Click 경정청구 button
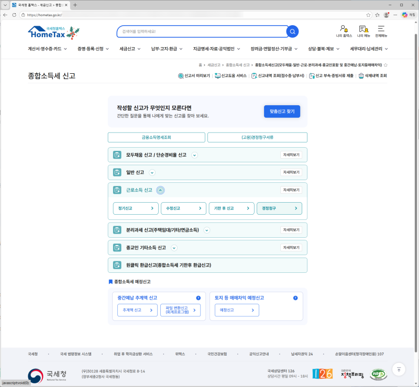Screen dimensions: 419x387 (279, 208)
